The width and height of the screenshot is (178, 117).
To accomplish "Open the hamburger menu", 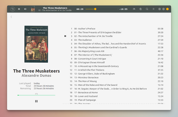I will click(154, 9).
